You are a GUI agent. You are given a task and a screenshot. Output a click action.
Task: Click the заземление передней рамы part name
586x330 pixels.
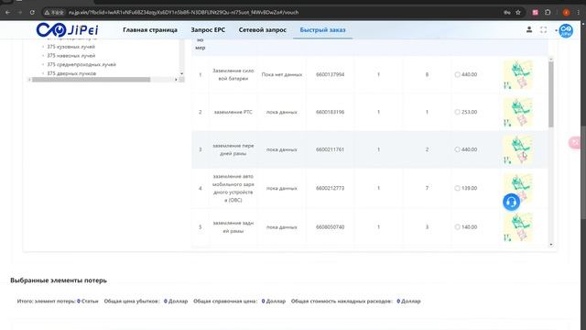233,149
